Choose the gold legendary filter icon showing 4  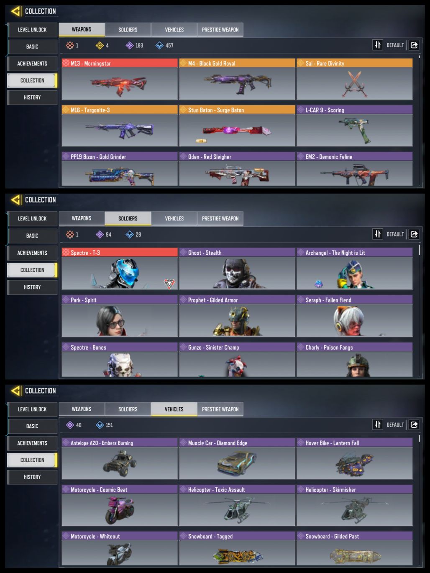(100, 46)
